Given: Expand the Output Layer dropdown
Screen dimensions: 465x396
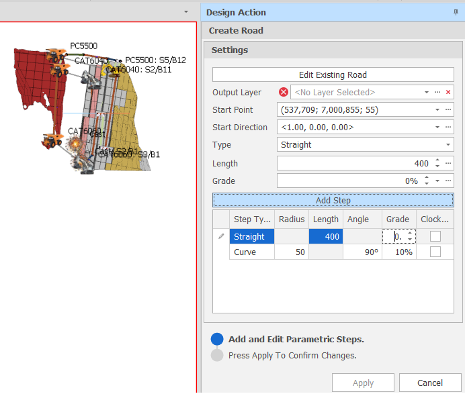Looking at the screenshot, I should click(x=427, y=93).
